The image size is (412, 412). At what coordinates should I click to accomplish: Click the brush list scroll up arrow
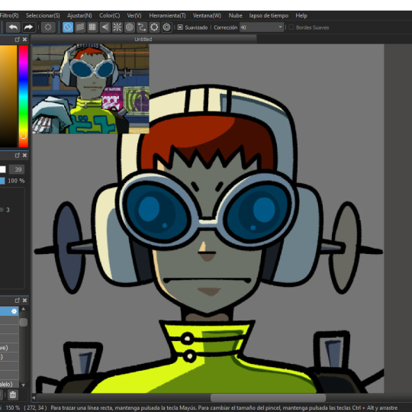click(x=24, y=309)
